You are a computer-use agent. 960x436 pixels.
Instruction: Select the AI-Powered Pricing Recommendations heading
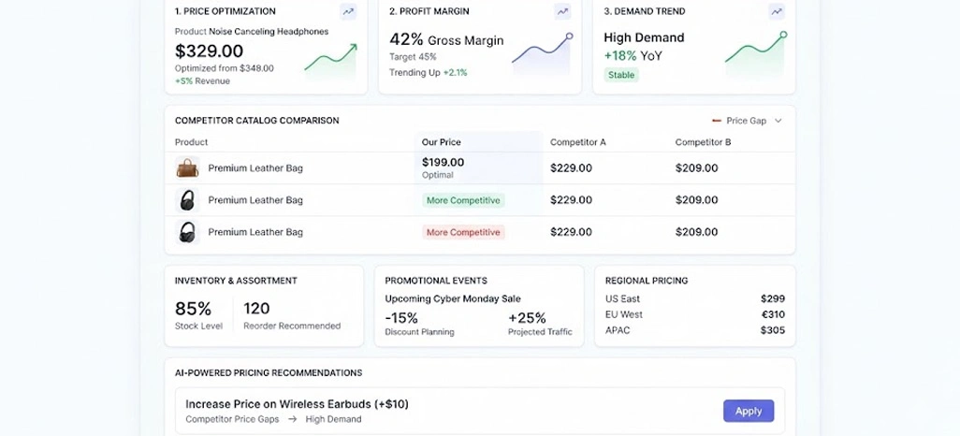coord(269,373)
